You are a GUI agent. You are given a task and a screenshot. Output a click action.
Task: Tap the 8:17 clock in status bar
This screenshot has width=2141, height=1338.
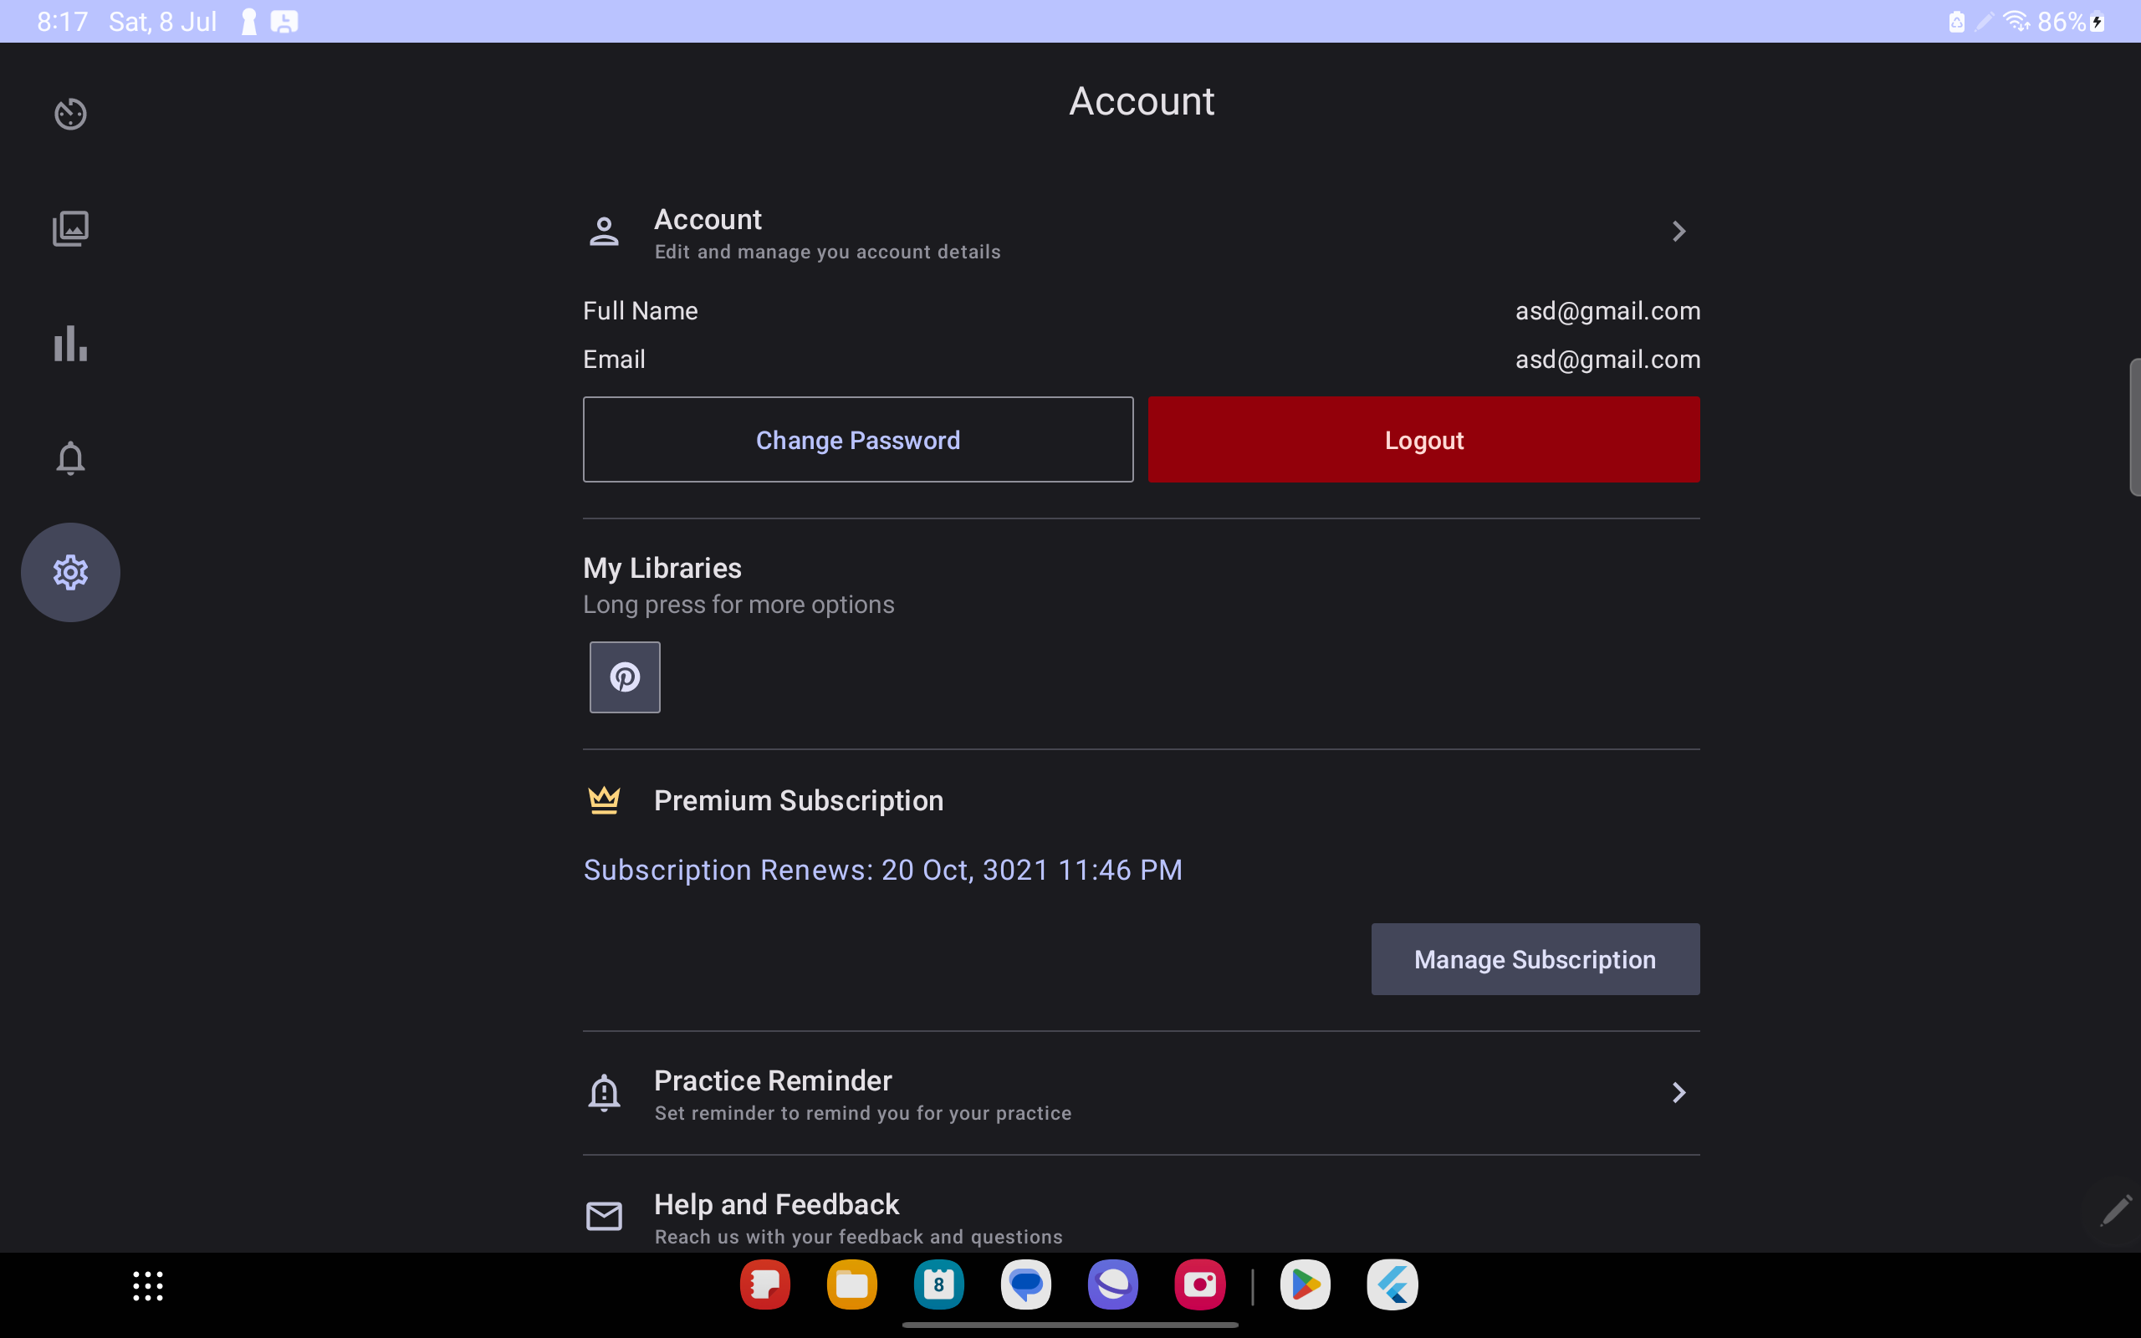[62, 21]
